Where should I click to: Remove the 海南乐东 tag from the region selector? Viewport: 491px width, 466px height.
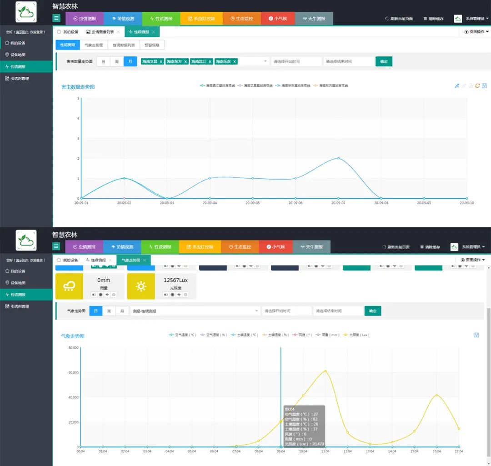tap(235, 62)
